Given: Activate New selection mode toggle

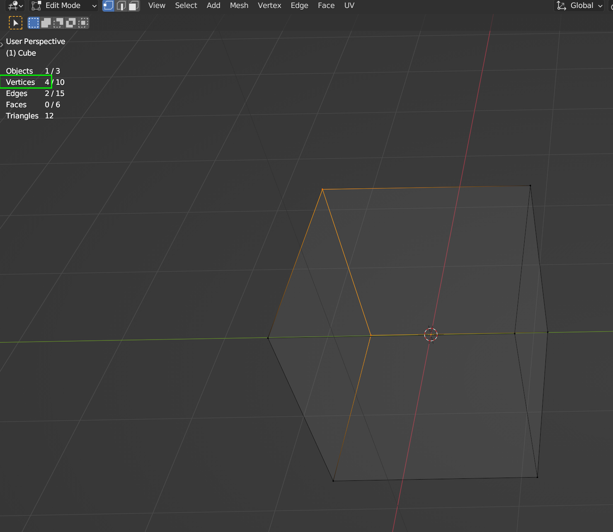Looking at the screenshot, I should click(33, 23).
